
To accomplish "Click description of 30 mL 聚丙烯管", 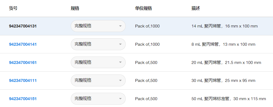I will (223, 81).
